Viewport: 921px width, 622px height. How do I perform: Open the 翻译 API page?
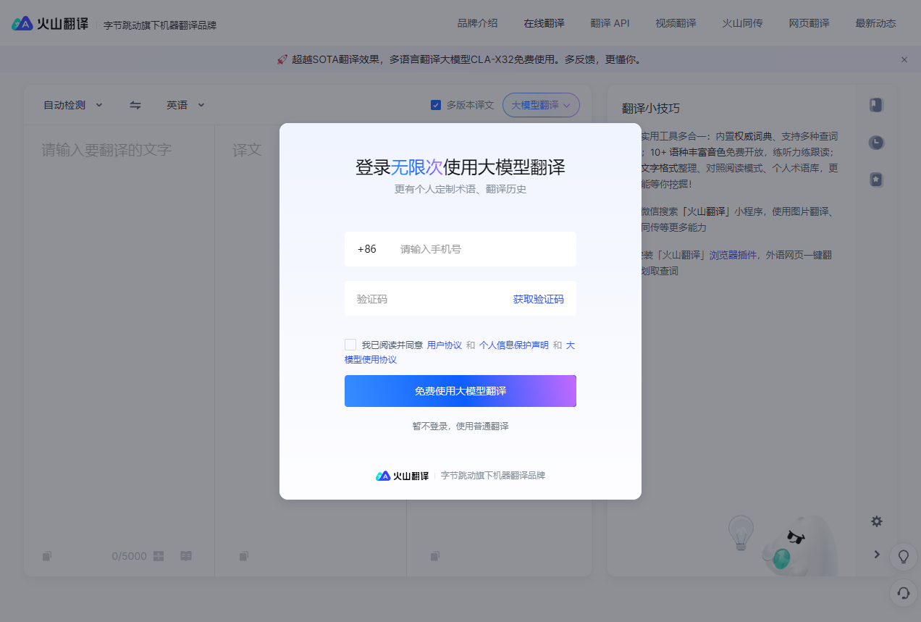click(x=610, y=22)
